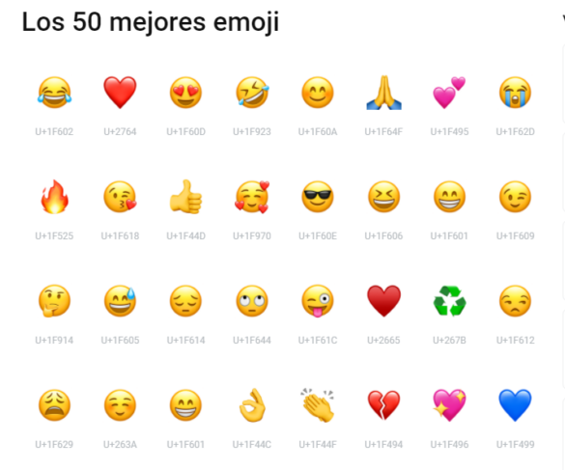Pick the green recycling symbol emoji
This screenshot has height=470, width=565.
449,301
